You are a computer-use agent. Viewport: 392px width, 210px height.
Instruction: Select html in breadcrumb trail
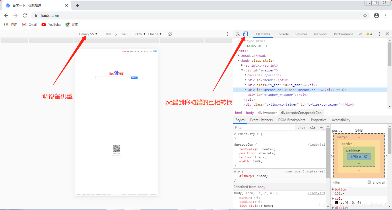(x=238, y=113)
